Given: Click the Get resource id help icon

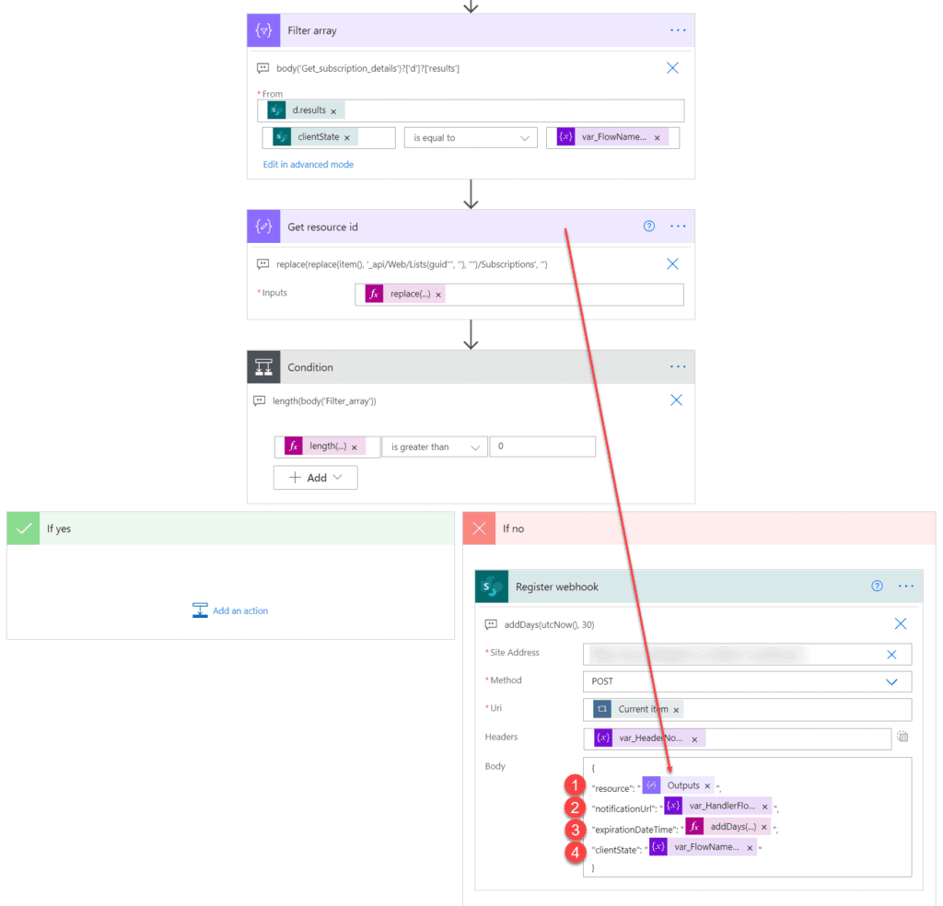Looking at the screenshot, I should [649, 226].
